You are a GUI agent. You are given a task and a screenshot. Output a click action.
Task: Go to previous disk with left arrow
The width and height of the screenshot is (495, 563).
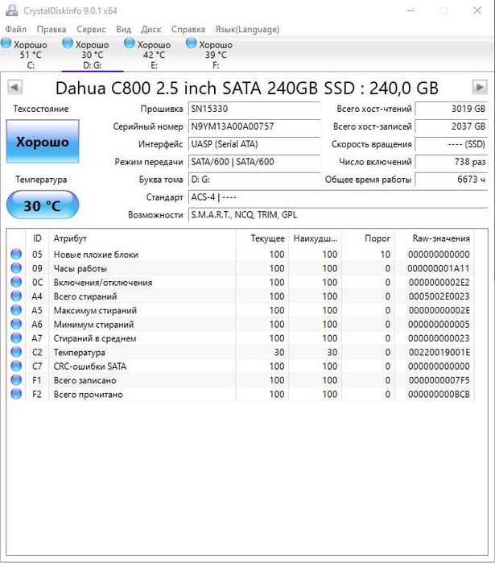(x=14, y=87)
